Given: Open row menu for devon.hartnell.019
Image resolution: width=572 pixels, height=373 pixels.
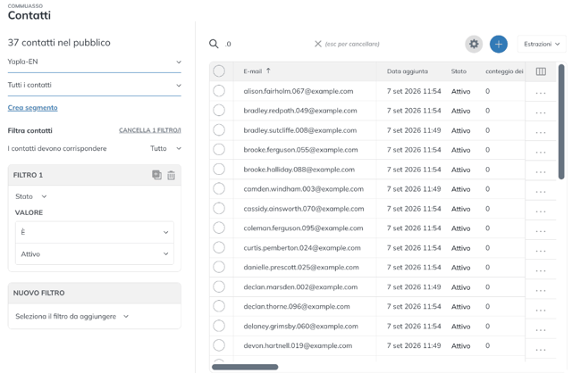Looking at the screenshot, I should [541, 349].
